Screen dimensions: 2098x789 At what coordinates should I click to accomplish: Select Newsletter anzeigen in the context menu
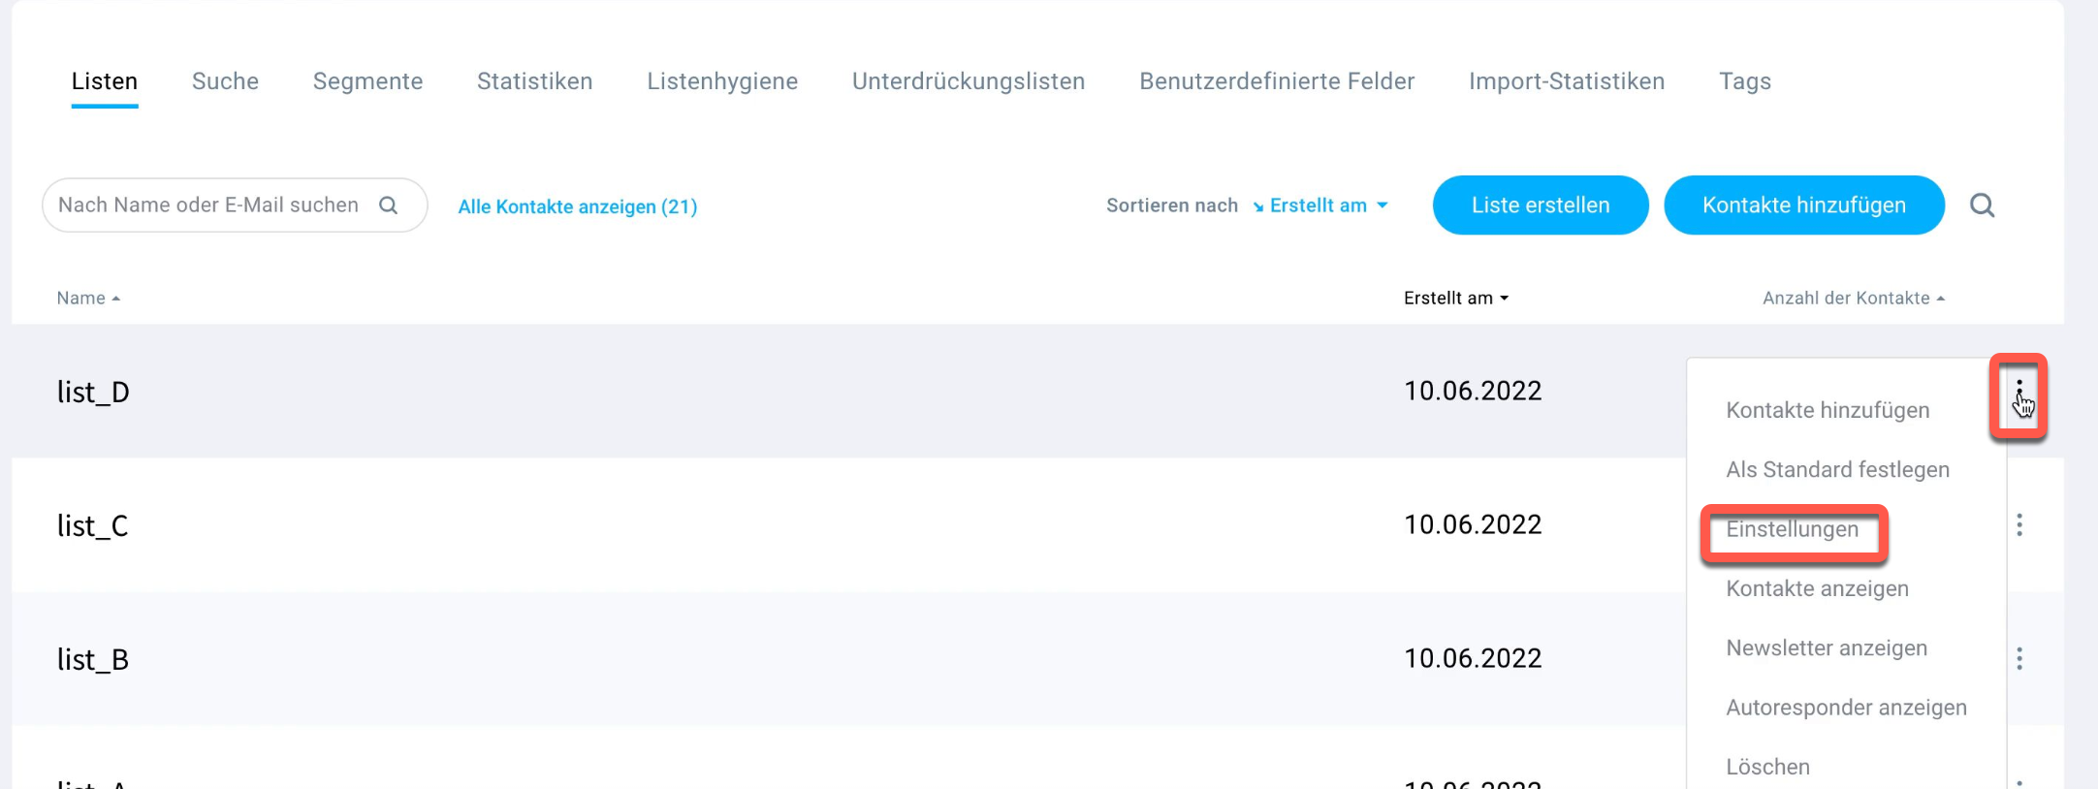(x=1827, y=647)
